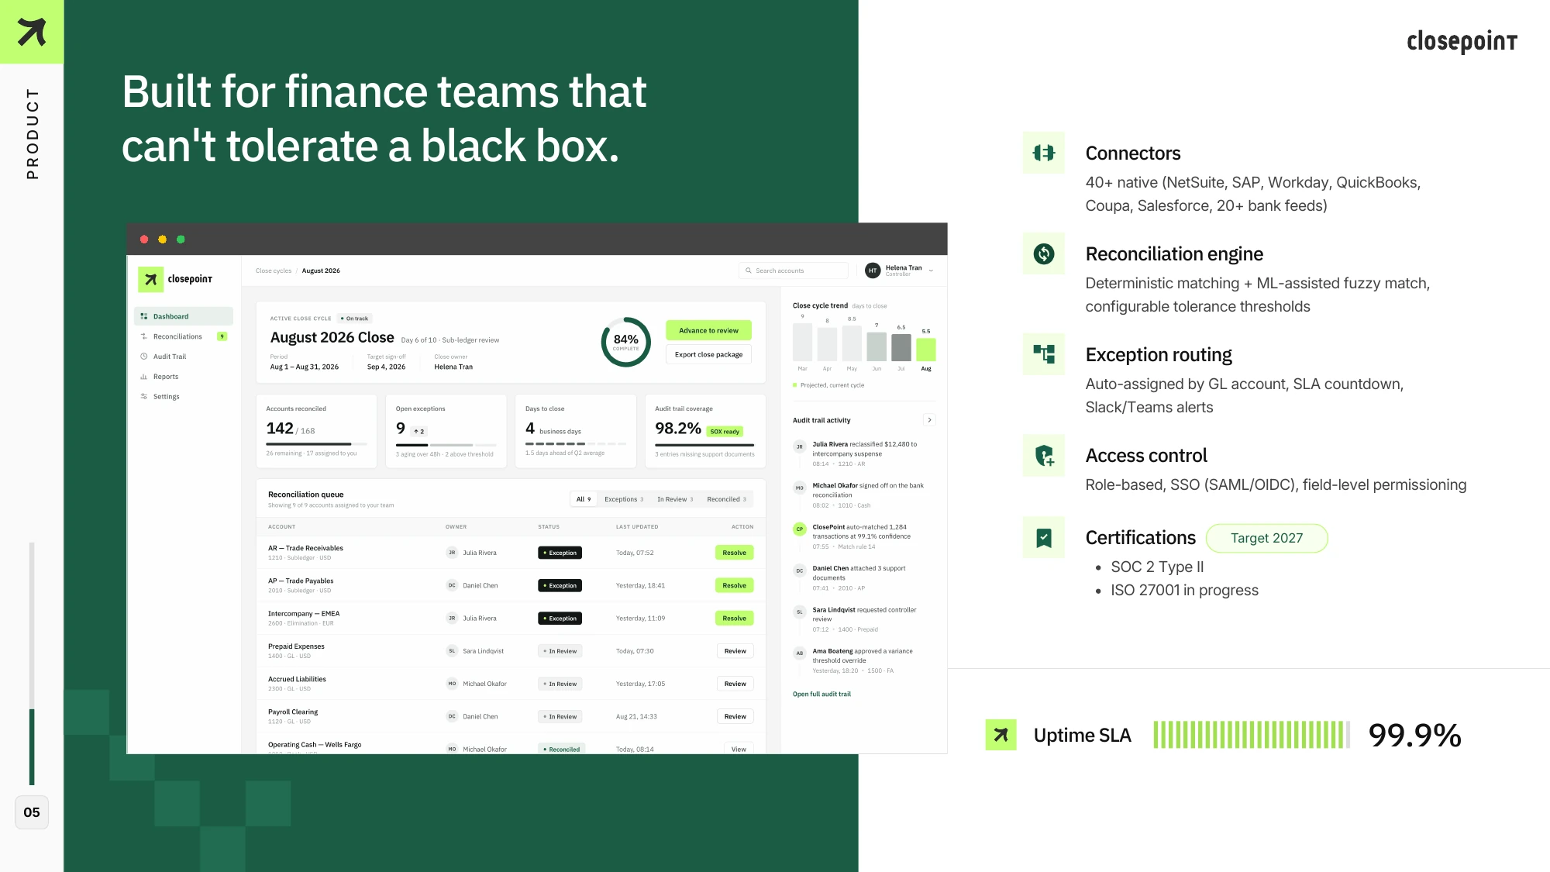Click the 98.2% audit trail coverage value
The image size is (1550, 872).
point(678,429)
